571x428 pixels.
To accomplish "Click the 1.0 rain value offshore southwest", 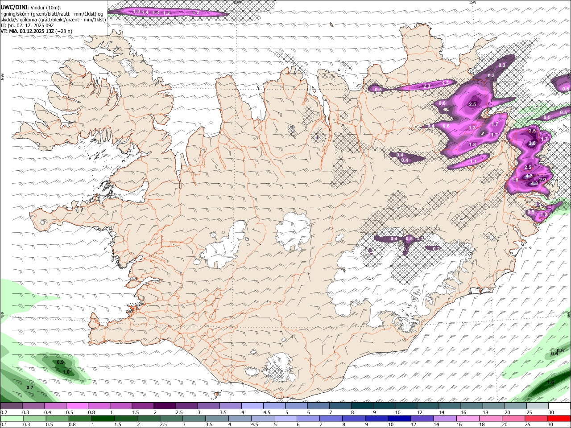I will [66, 372].
